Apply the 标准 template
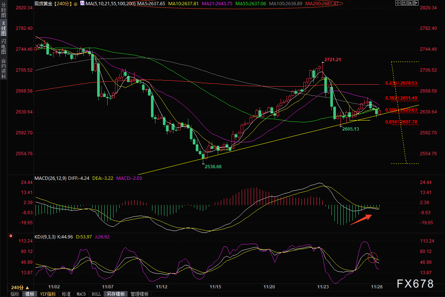 pyautogui.click(x=66, y=294)
